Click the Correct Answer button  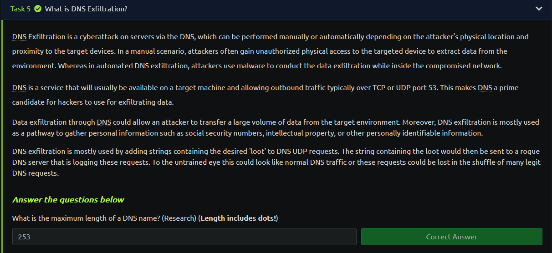tap(451, 237)
